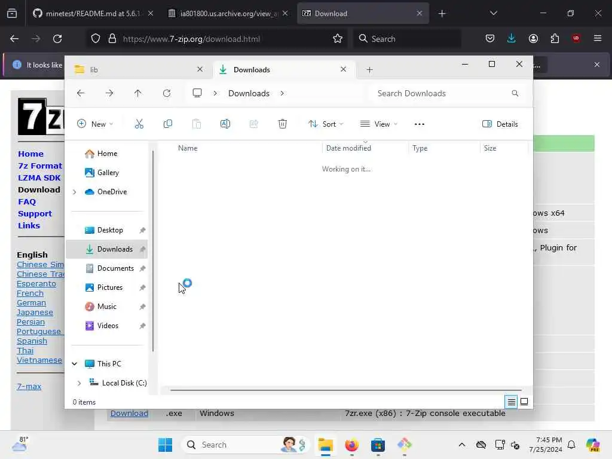
Task: Open the Firefox account icon
Action: click(x=533, y=38)
